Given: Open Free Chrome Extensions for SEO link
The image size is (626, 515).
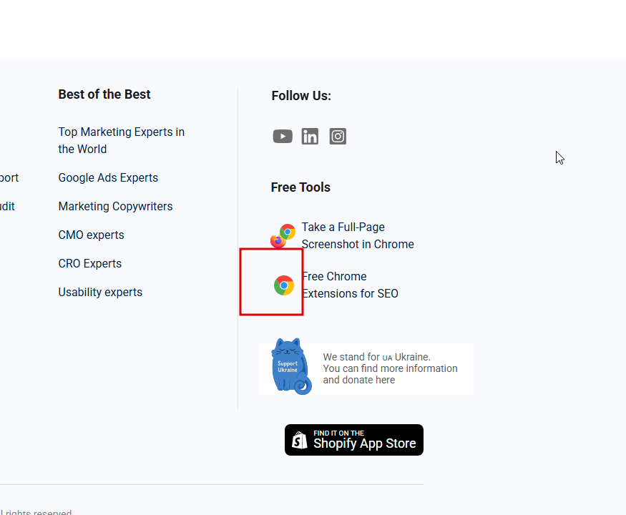Looking at the screenshot, I should tap(350, 285).
